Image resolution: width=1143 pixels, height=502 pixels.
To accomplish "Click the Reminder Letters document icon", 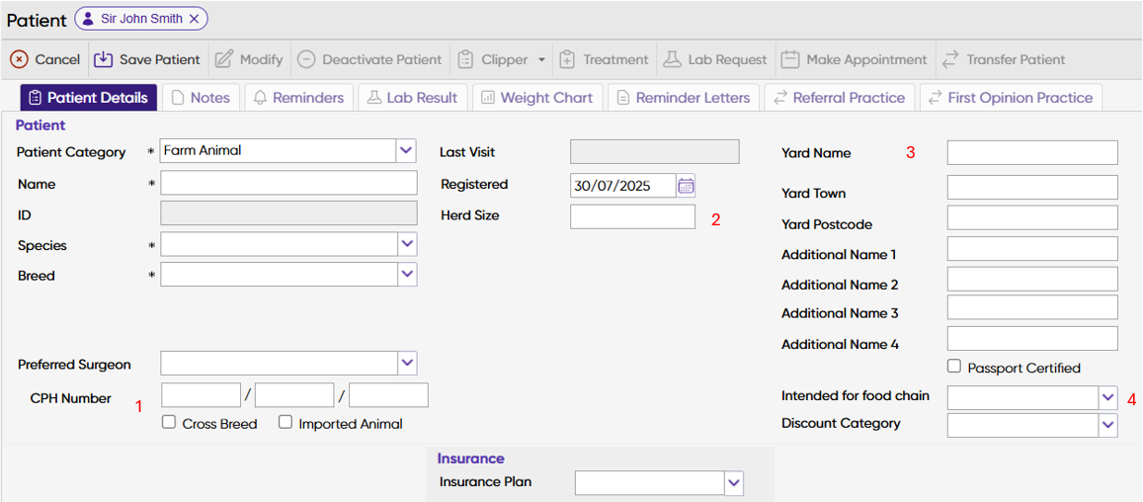I will [x=623, y=98].
